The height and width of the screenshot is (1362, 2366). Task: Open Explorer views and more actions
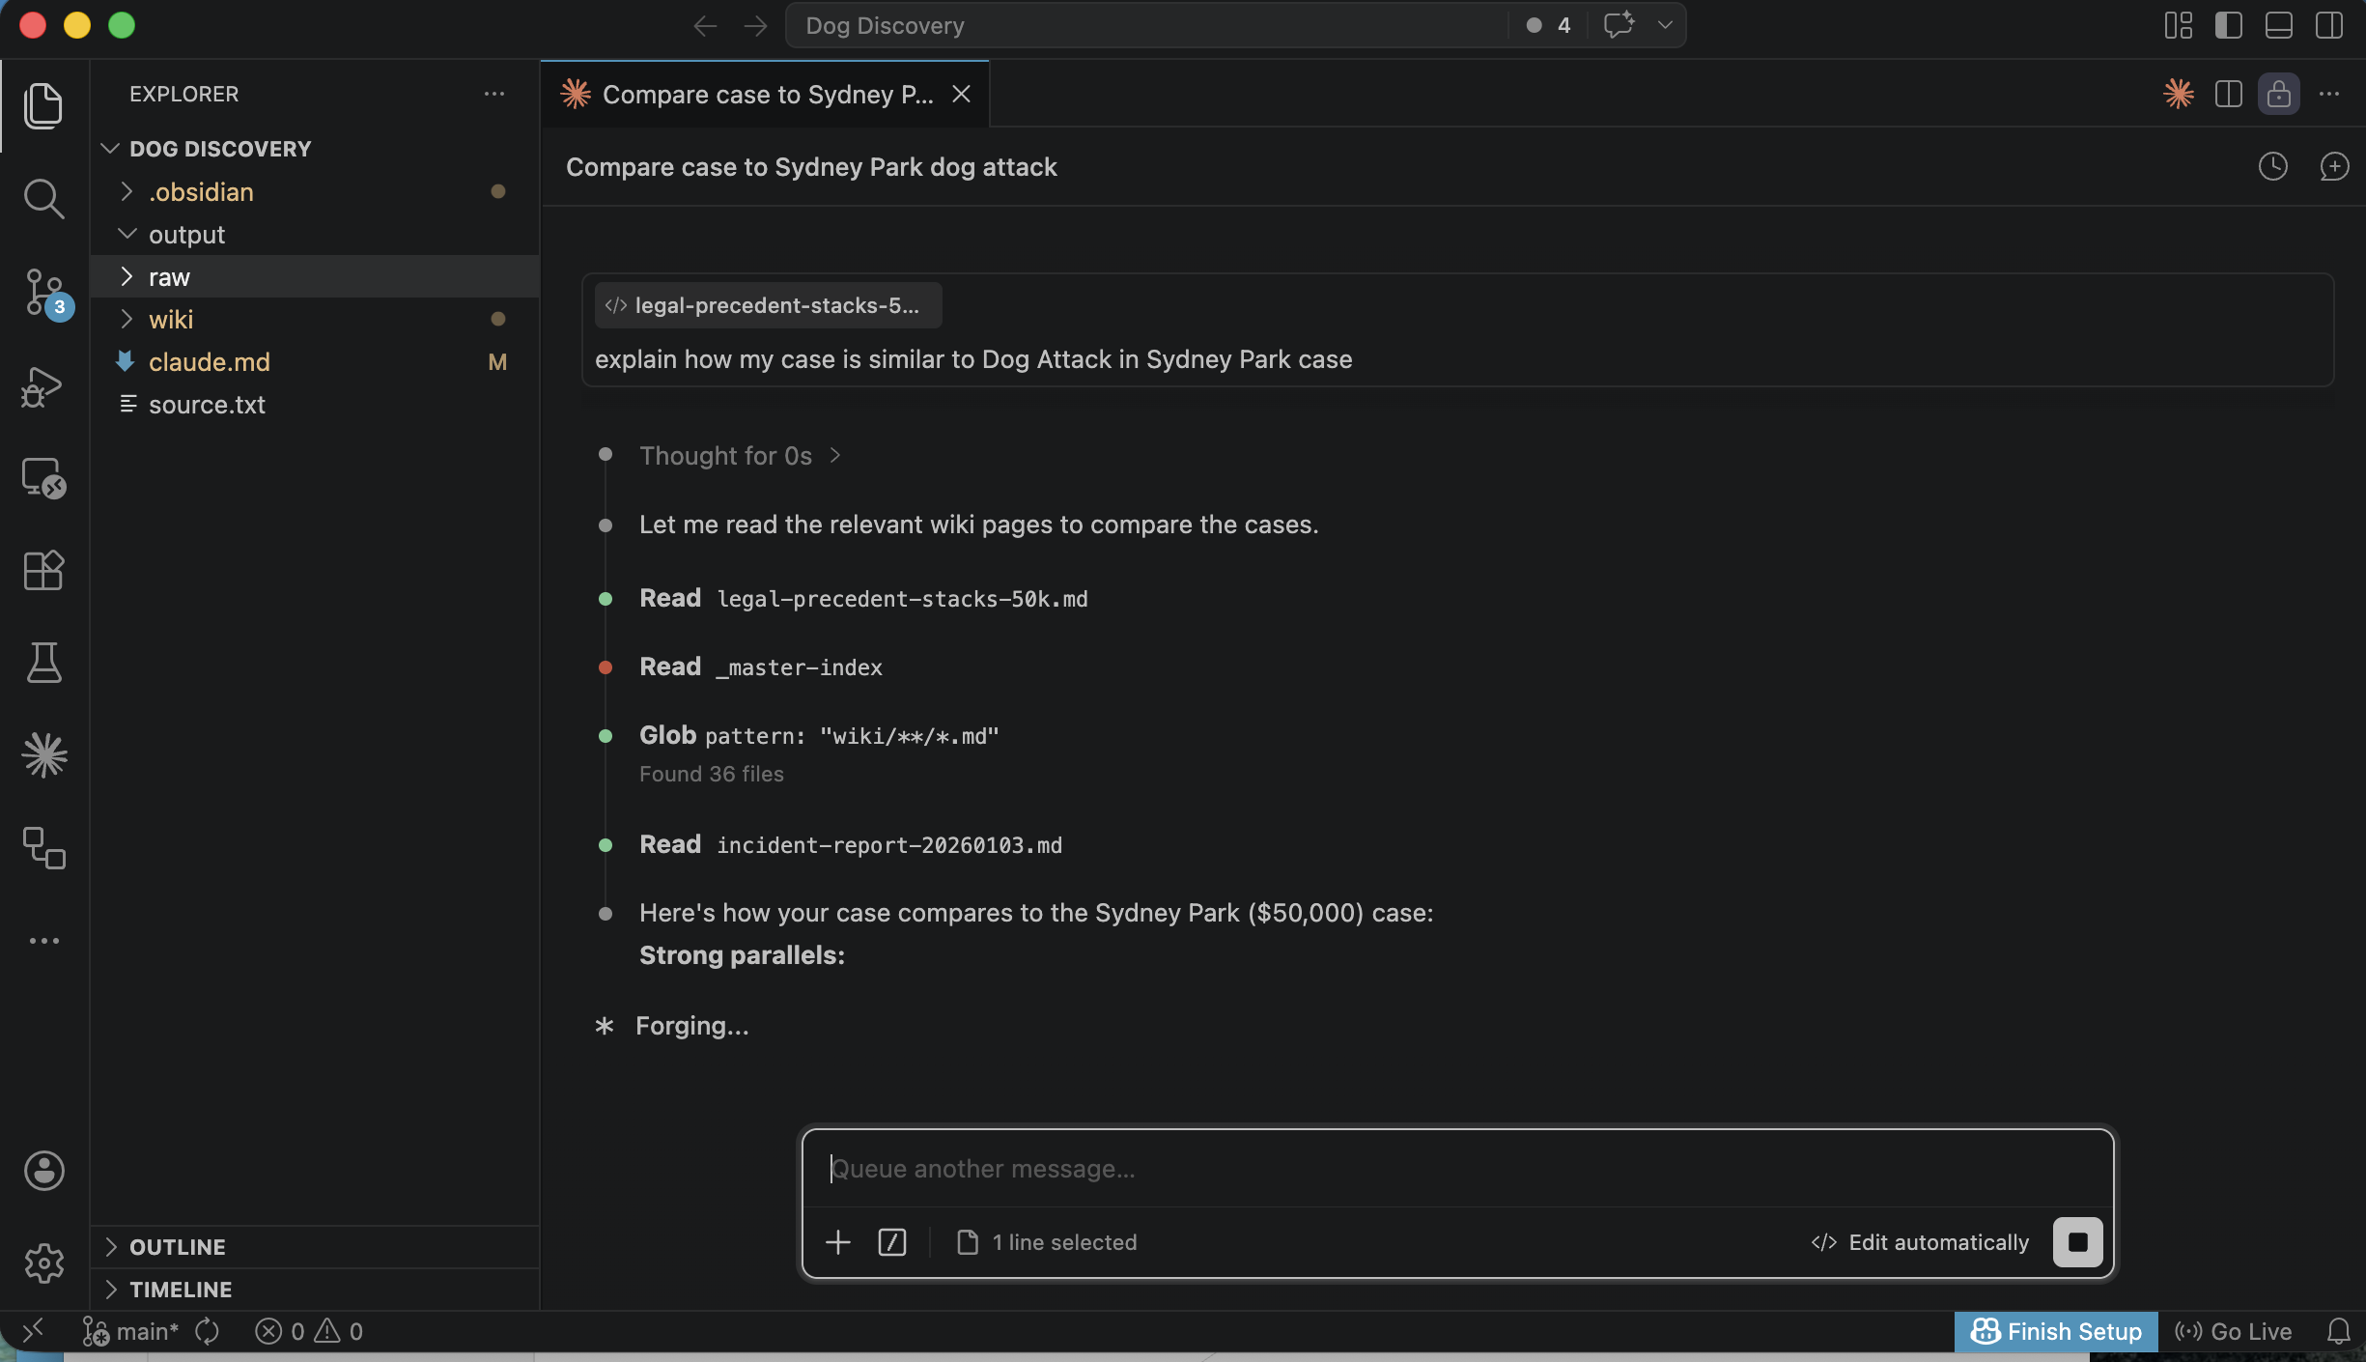tap(494, 94)
